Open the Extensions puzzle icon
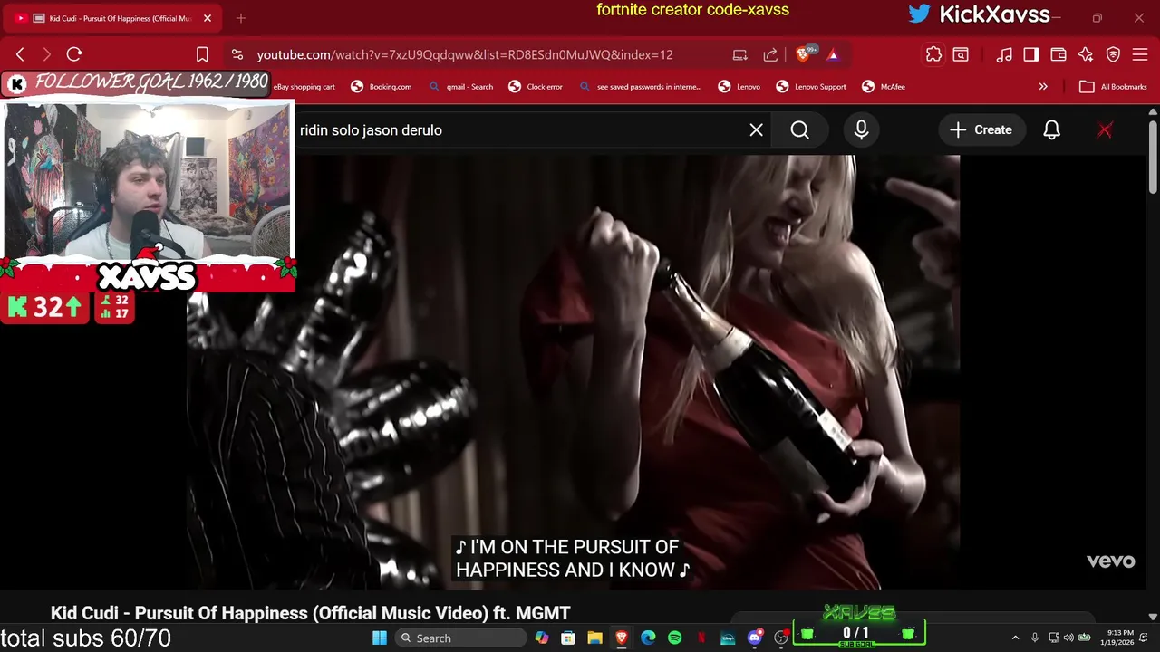Image resolution: width=1160 pixels, height=652 pixels. 933,54
